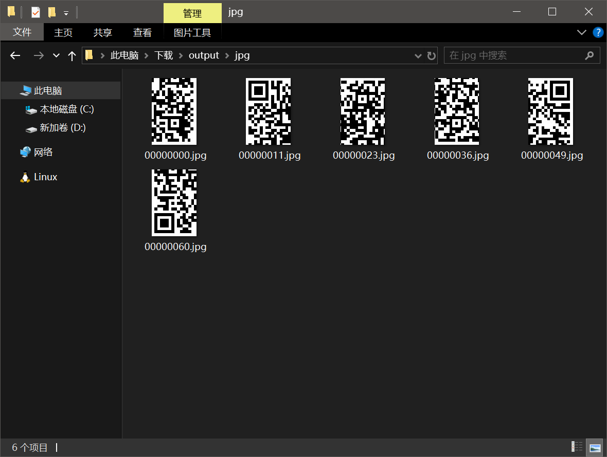Switch to the 查看 ribbon tab
Image resolution: width=607 pixels, height=457 pixels.
click(142, 32)
